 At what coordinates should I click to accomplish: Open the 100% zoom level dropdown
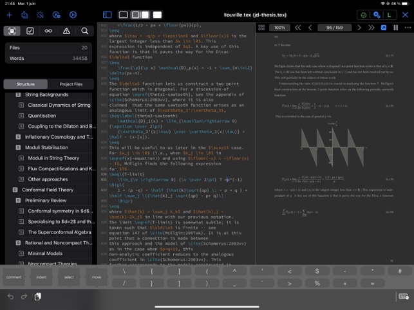pos(279,28)
